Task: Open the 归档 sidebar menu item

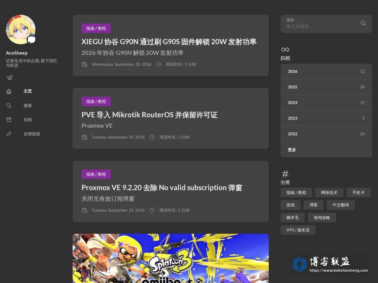Action: 28,120
